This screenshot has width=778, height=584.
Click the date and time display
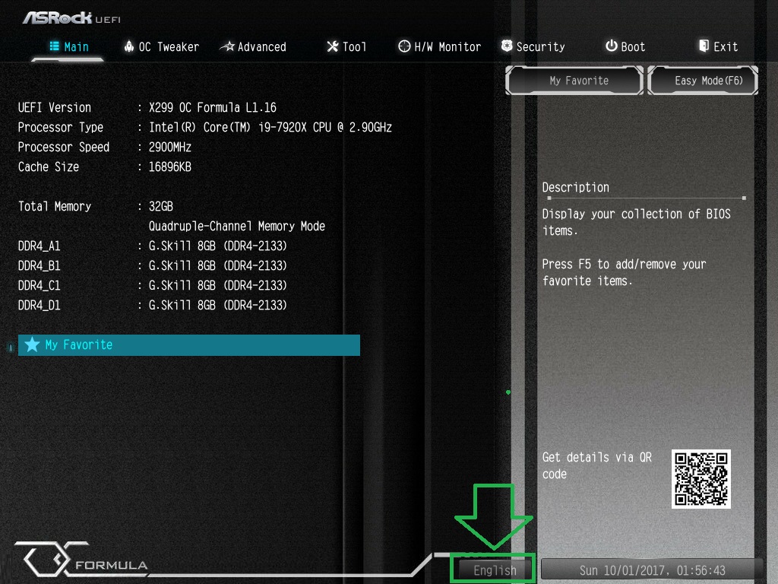point(652,570)
